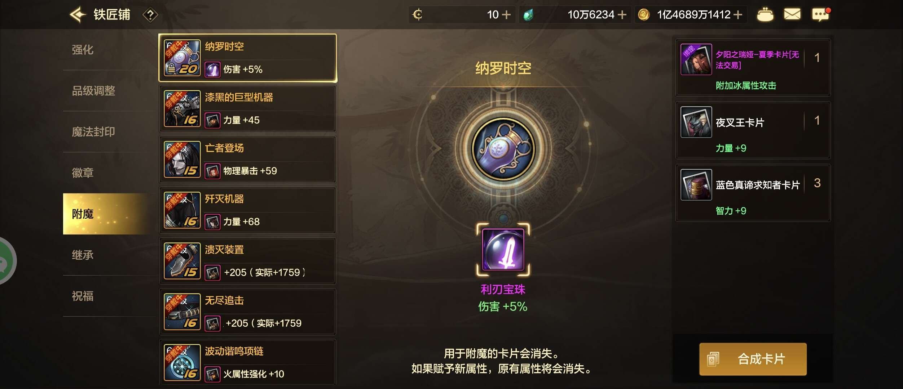Viewport: 903px width, 389px height.
Task: Open the question-mark help icon
Action: [150, 15]
